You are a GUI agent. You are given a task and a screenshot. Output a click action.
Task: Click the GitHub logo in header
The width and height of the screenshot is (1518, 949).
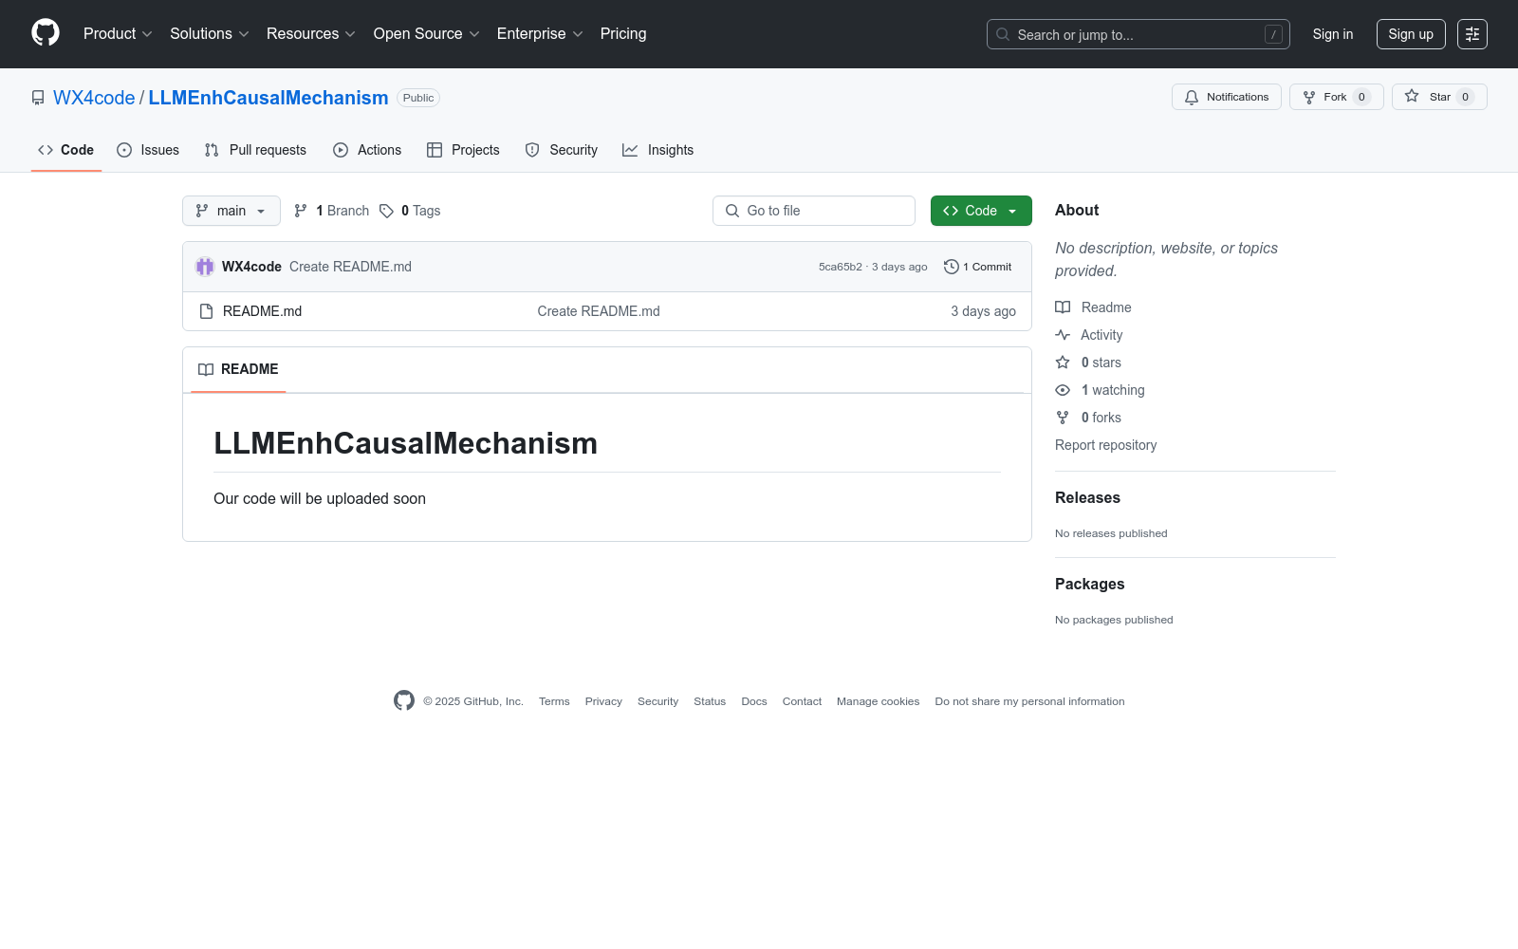pos(46,33)
